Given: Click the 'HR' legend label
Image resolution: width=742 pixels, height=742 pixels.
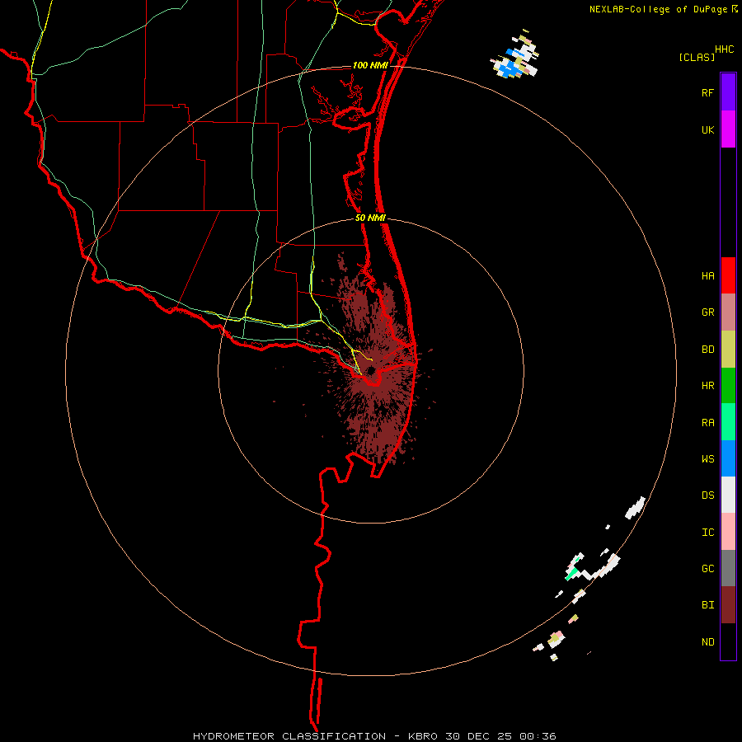Looking at the screenshot, I should click(x=707, y=386).
